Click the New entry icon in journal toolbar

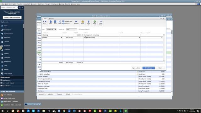coord(51,22)
